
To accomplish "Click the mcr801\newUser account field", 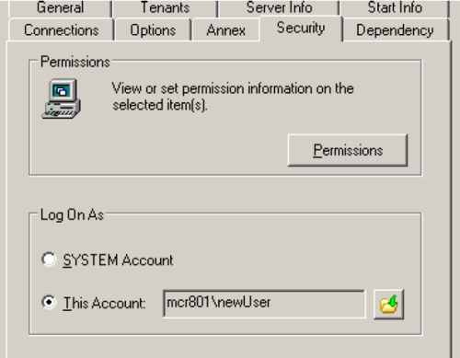I will coord(264,304).
